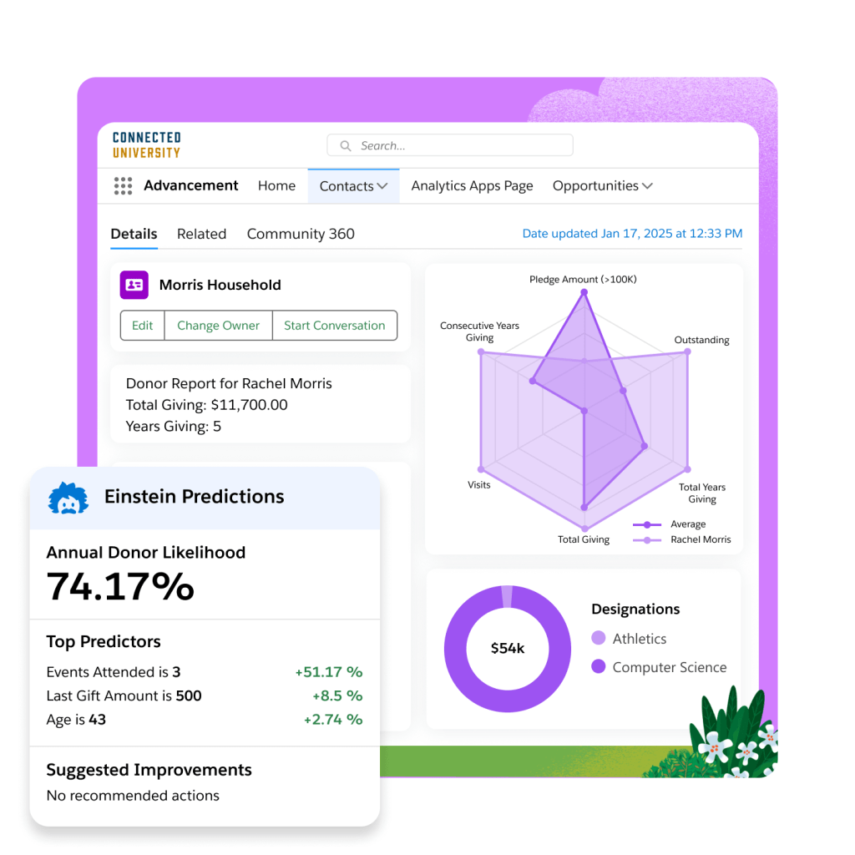Click the Morris Household contact card icon
The image size is (855, 855).
coord(134,285)
